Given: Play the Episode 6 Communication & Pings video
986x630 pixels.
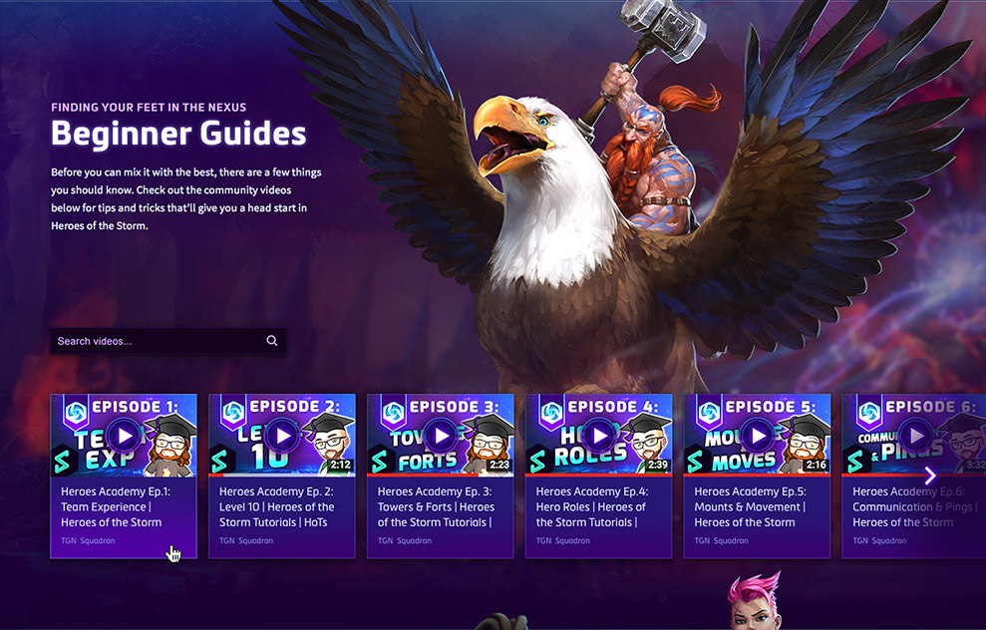Looking at the screenshot, I should click(x=916, y=435).
